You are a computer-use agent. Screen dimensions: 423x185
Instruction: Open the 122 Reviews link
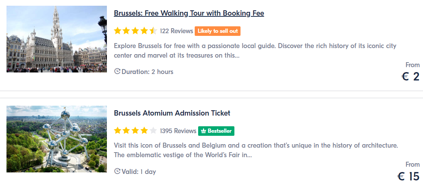click(x=176, y=31)
